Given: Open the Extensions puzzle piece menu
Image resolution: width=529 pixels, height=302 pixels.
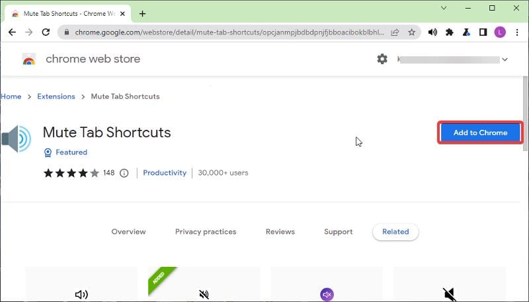Looking at the screenshot, I should [x=450, y=32].
